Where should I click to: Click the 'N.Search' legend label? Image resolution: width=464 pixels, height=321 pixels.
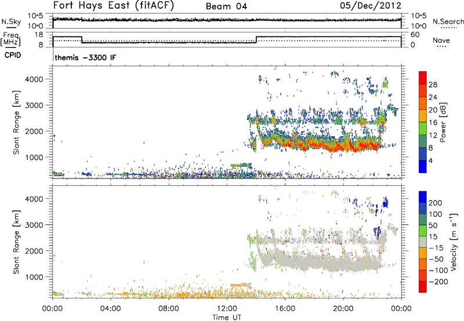448,21
